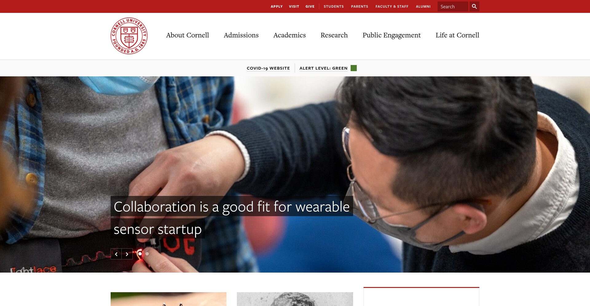This screenshot has width=590, height=306.
Task: Open the COVID-19 Website link
Action: 268,68
